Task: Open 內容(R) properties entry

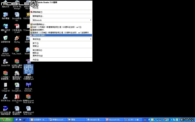Action: tap(61, 60)
